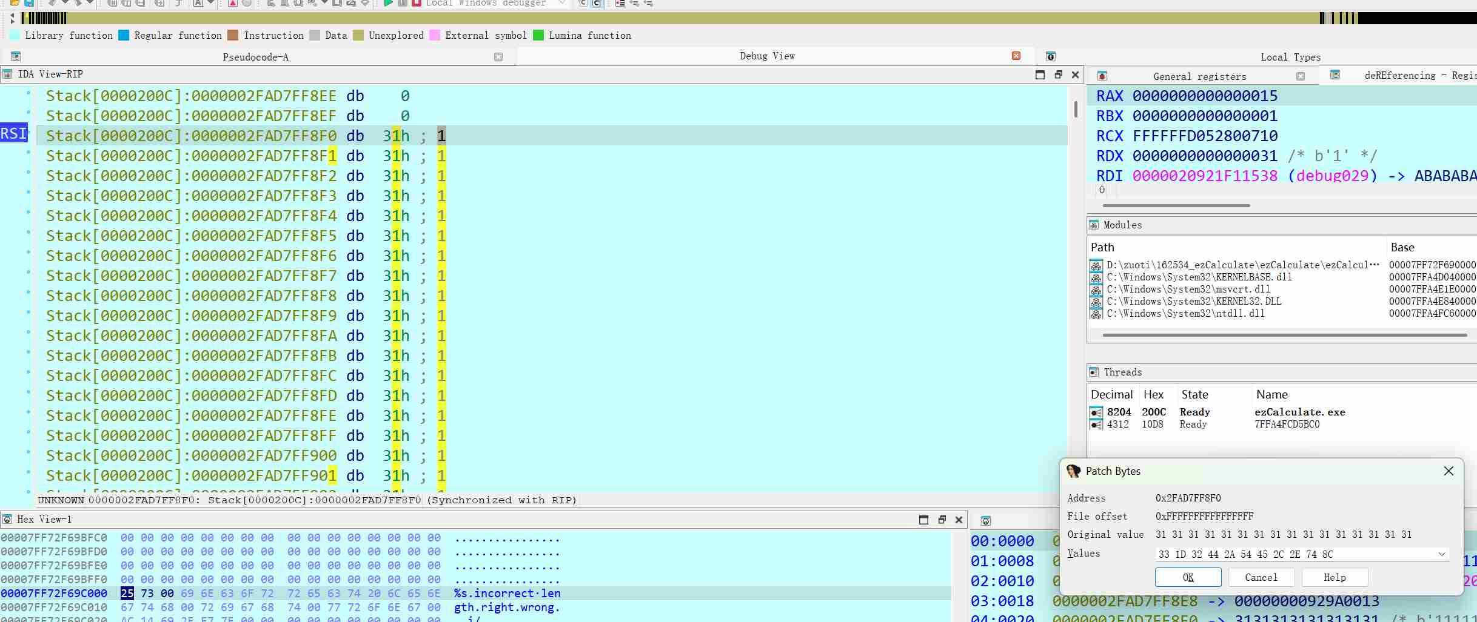
Task: Click the General registers tab icon
Action: click(x=1102, y=76)
